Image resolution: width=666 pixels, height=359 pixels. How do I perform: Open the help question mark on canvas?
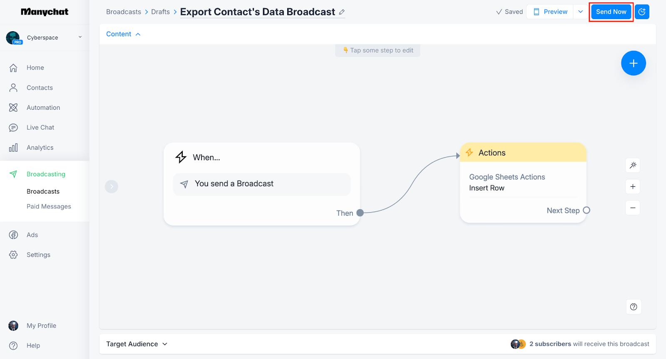[634, 307]
